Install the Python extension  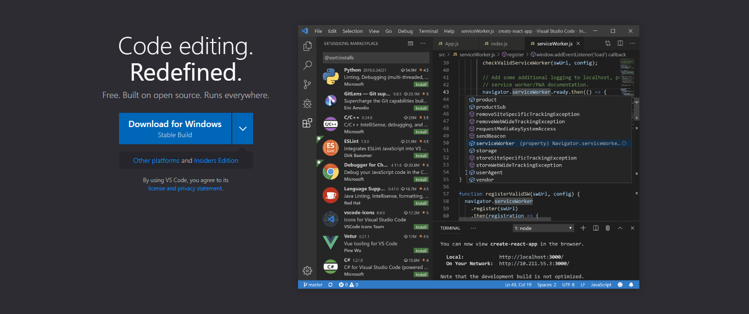(421, 84)
